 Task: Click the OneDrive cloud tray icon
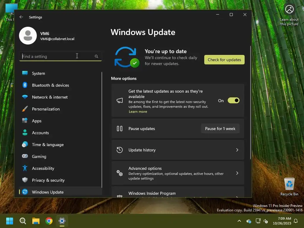tap(249, 221)
